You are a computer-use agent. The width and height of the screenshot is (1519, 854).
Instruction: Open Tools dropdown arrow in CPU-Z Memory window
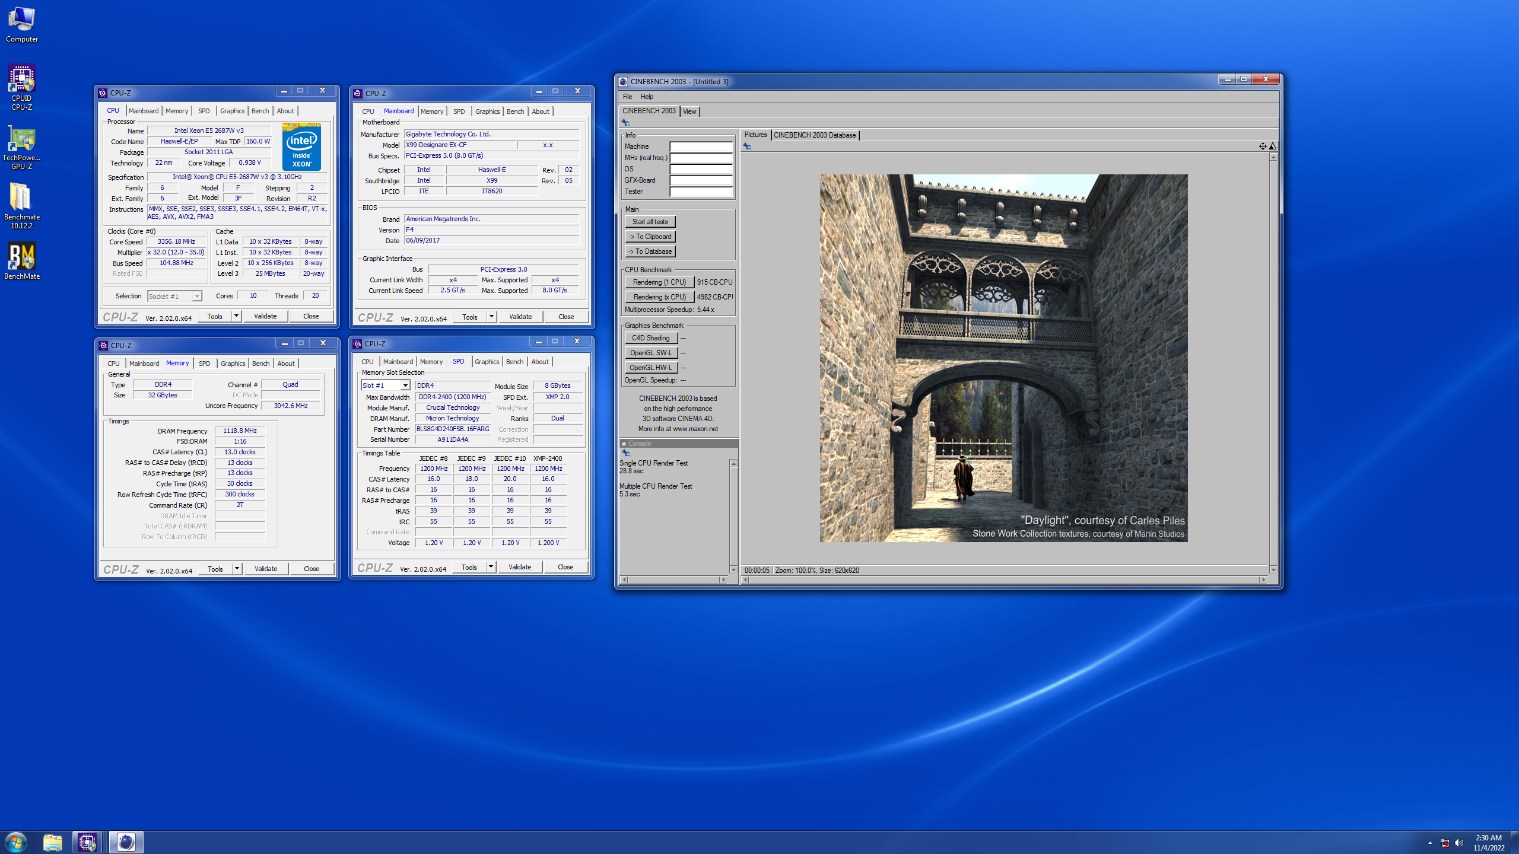(237, 569)
